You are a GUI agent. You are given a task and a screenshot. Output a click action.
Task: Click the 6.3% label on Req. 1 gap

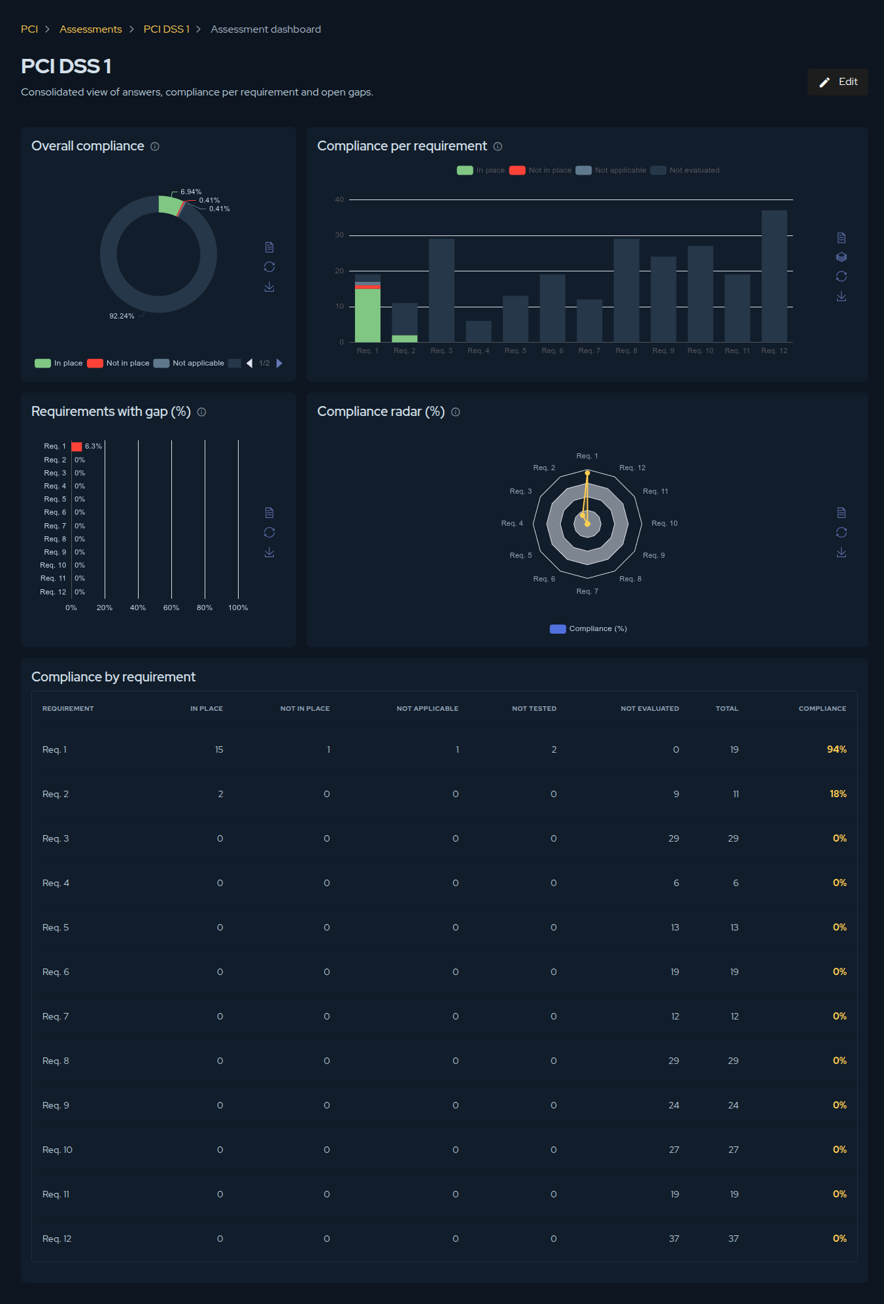(x=93, y=446)
